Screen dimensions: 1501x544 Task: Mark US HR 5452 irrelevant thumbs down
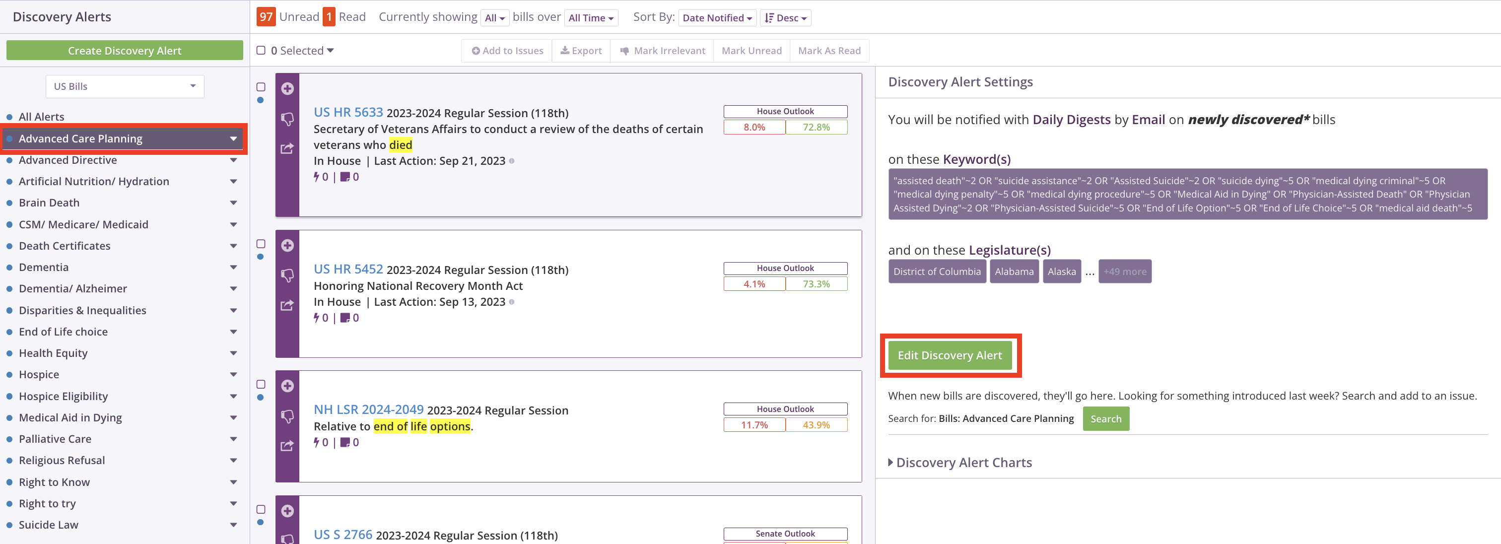coord(287,275)
